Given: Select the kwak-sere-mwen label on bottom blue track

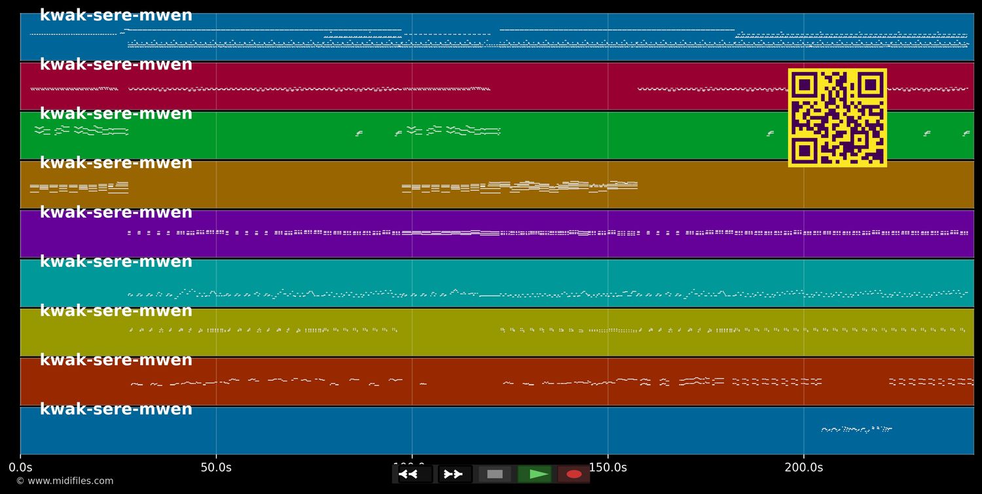Looking at the screenshot, I should (x=116, y=409).
